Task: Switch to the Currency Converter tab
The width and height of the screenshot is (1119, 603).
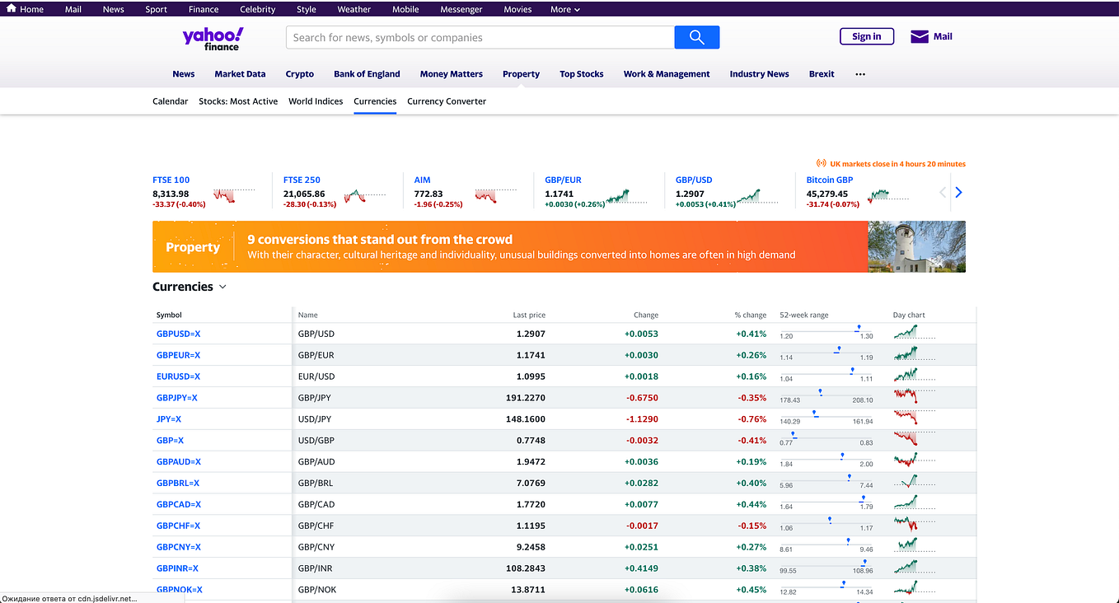Action: point(446,101)
